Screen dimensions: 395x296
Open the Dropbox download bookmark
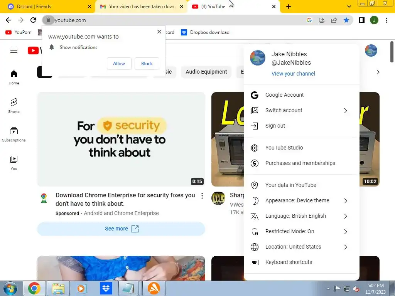tap(205, 32)
